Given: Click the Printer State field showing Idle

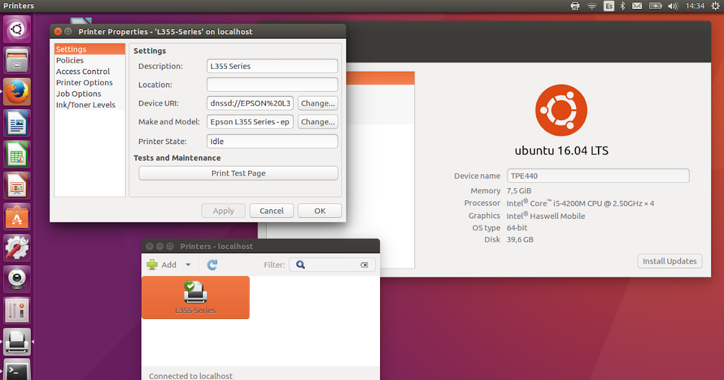Looking at the screenshot, I should pos(272,141).
